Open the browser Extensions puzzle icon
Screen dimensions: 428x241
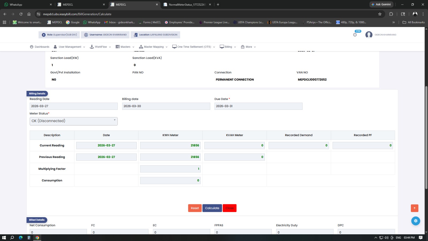391,14
